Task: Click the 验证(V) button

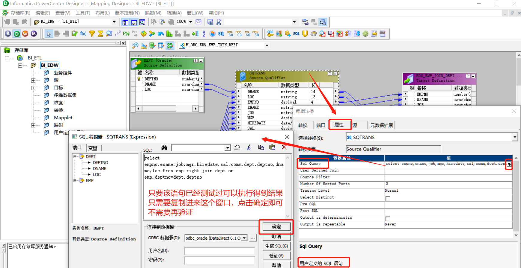Action: coord(276,256)
